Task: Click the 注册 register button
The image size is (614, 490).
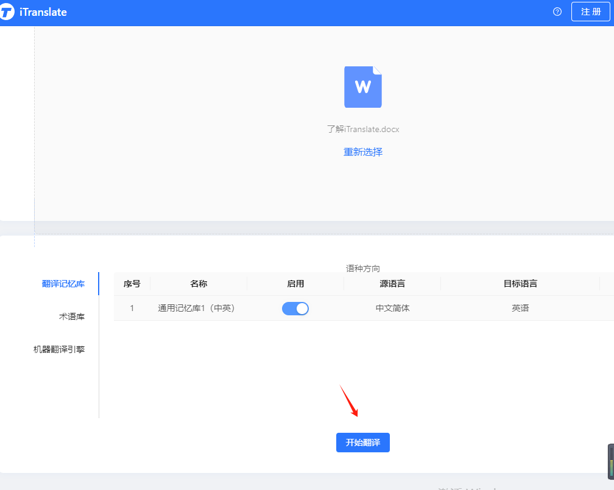Action: pos(590,12)
